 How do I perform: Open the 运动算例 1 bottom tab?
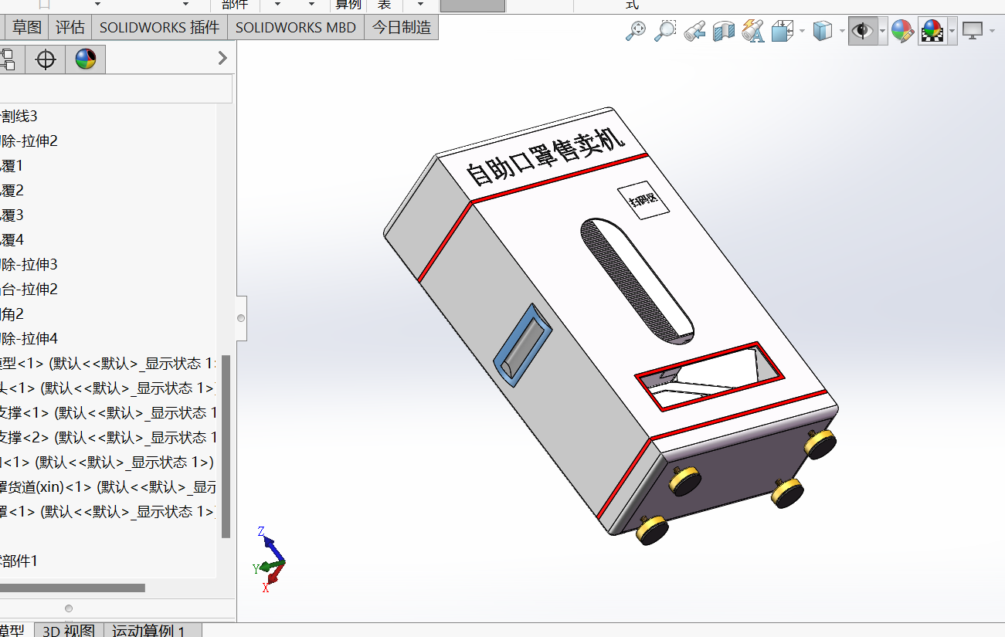152,630
